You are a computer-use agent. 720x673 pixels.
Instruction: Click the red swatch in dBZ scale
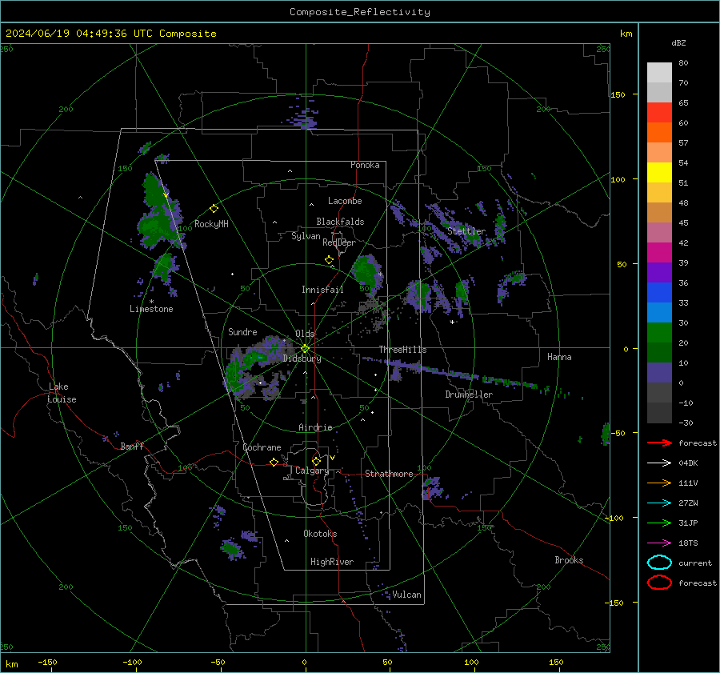pyautogui.click(x=659, y=113)
